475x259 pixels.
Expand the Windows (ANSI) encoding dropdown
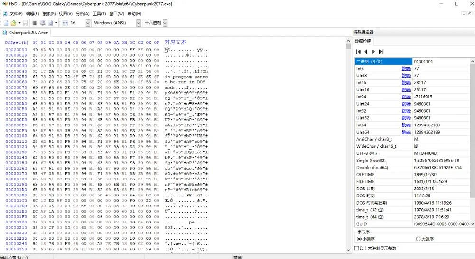click(x=139, y=23)
